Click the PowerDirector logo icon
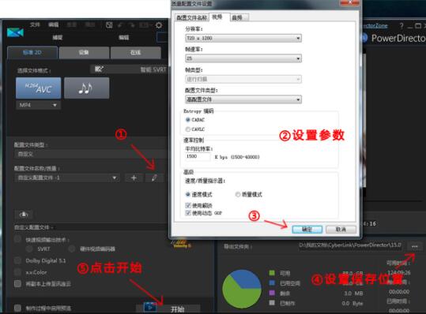This screenshot has width=426, height=314. tap(15, 32)
